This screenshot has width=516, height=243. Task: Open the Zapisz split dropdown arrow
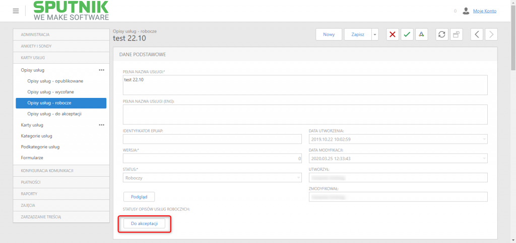coord(375,35)
